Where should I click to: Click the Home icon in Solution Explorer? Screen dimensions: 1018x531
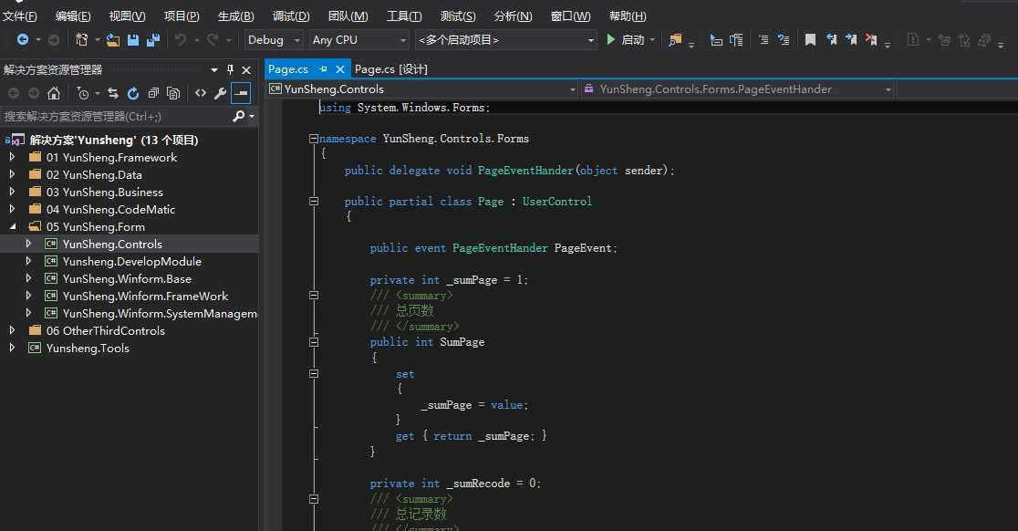tap(54, 93)
